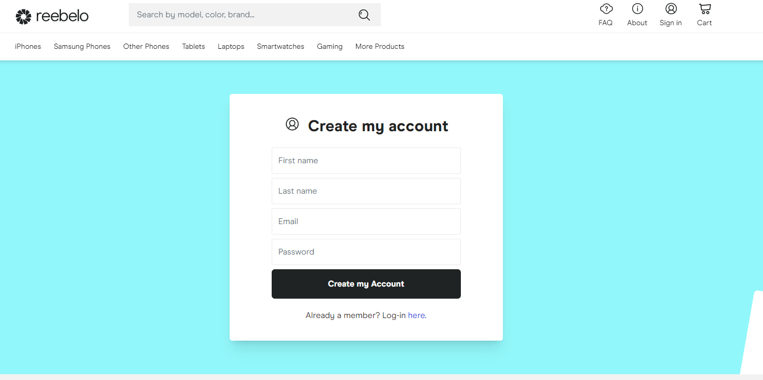Viewport: 763px width, 380px height.
Task: Open the Samsung Phones category
Action: point(82,46)
